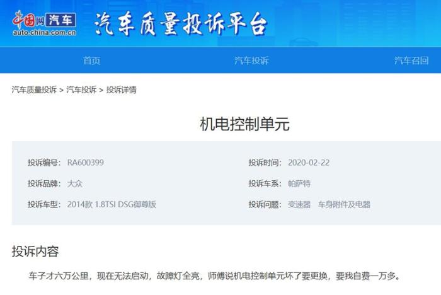Open the 首页 navigation tab

pos(92,61)
